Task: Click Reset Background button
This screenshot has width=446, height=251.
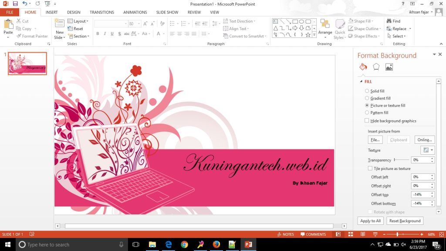Action: pos(405,221)
